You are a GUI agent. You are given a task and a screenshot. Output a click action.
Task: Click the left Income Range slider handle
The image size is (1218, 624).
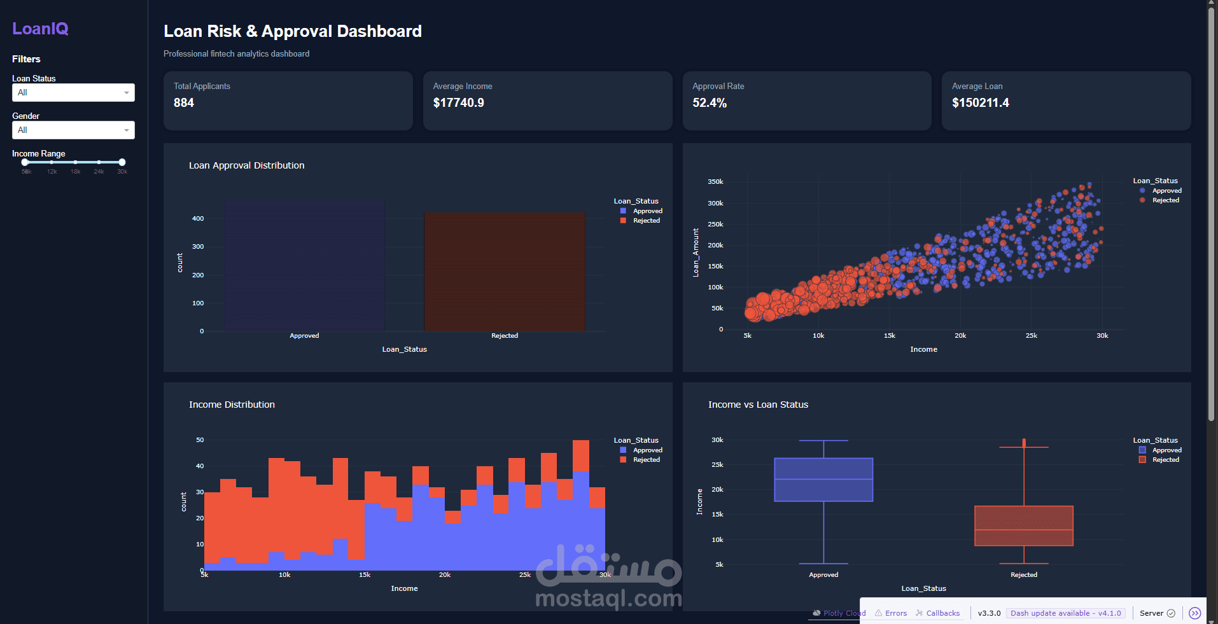[x=25, y=162]
